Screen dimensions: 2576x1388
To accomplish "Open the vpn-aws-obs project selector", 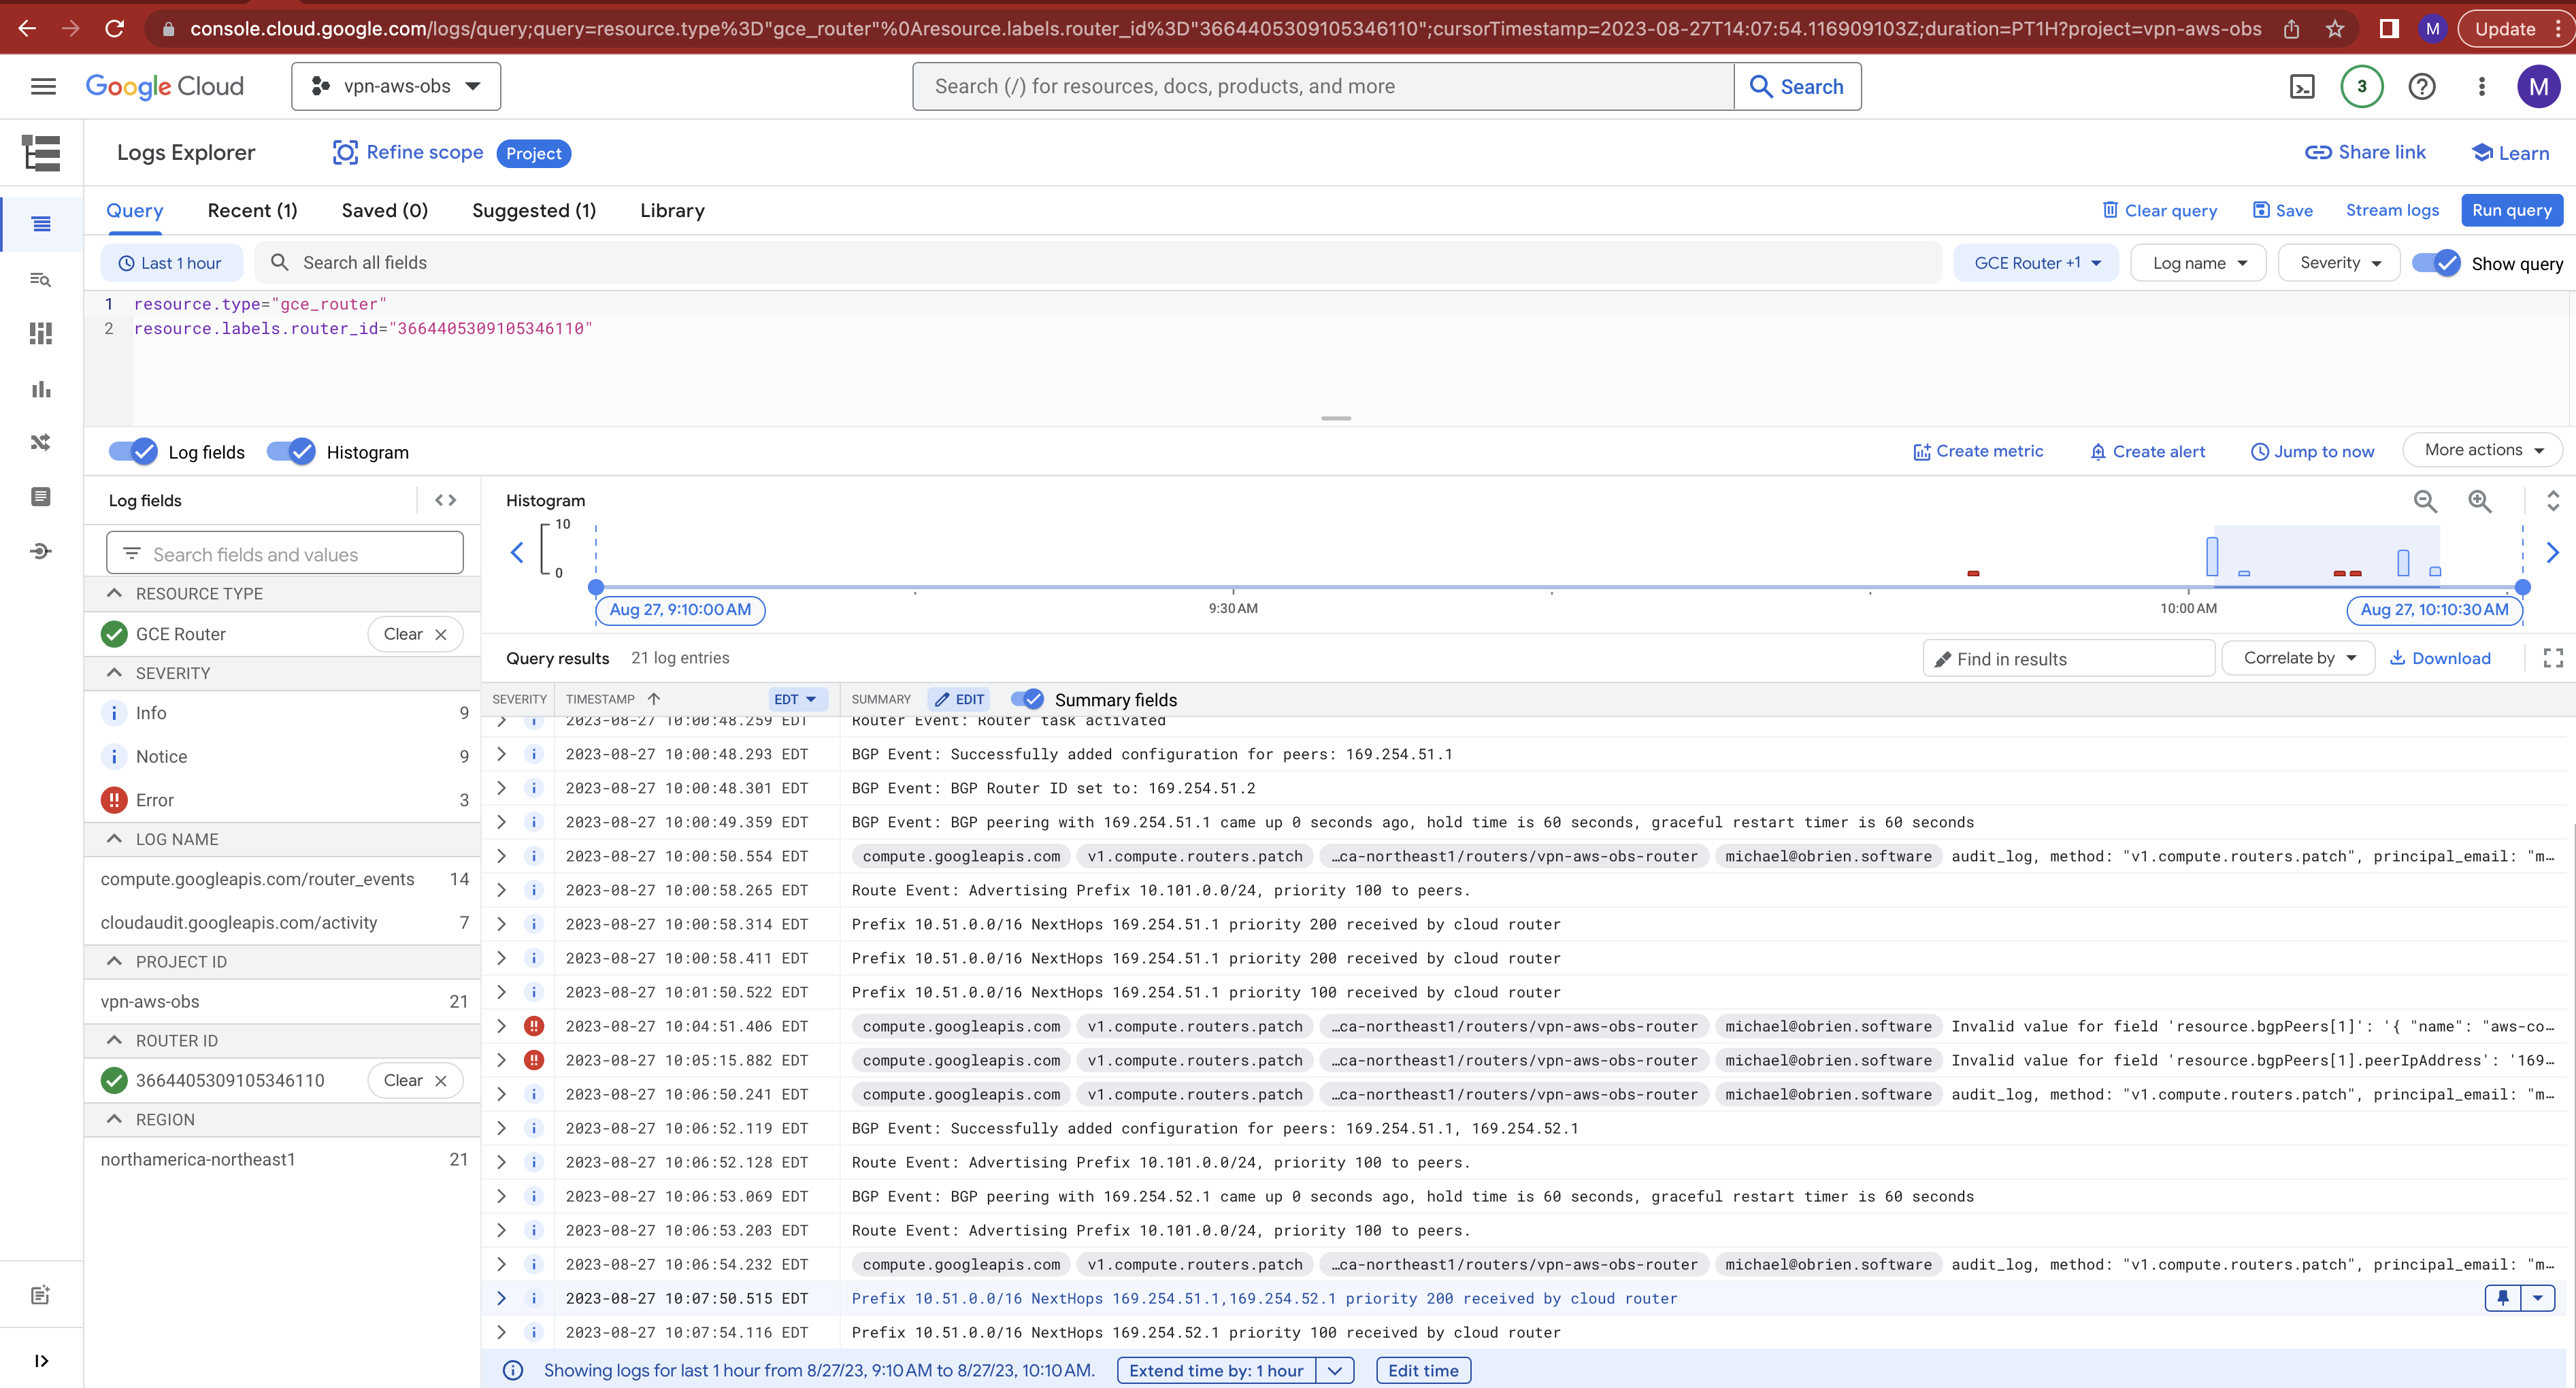I will [x=396, y=87].
